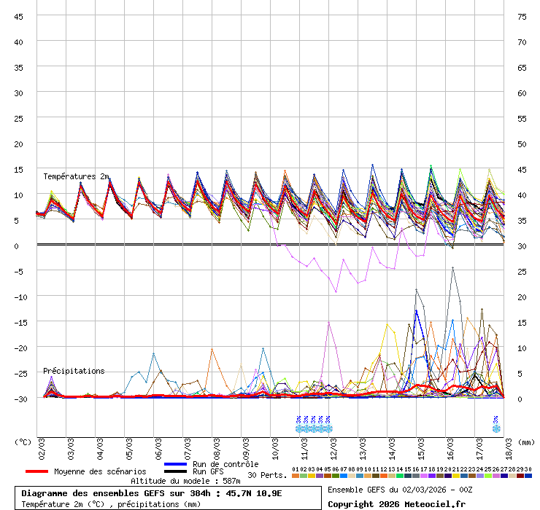Click the Précipitations chart label
The image size is (540, 510).
pos(74,371)
